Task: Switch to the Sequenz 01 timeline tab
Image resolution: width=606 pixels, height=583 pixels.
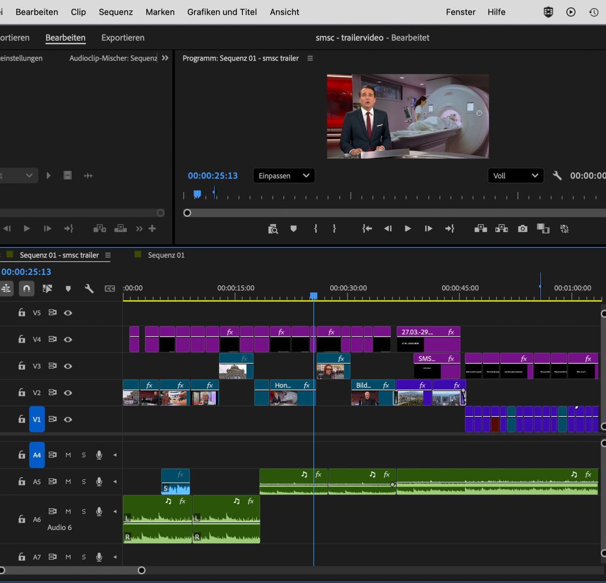Action: point(166,255)
